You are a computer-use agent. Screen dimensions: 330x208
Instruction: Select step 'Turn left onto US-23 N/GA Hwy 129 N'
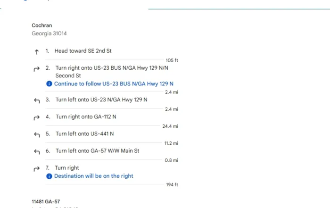[101, 100]
